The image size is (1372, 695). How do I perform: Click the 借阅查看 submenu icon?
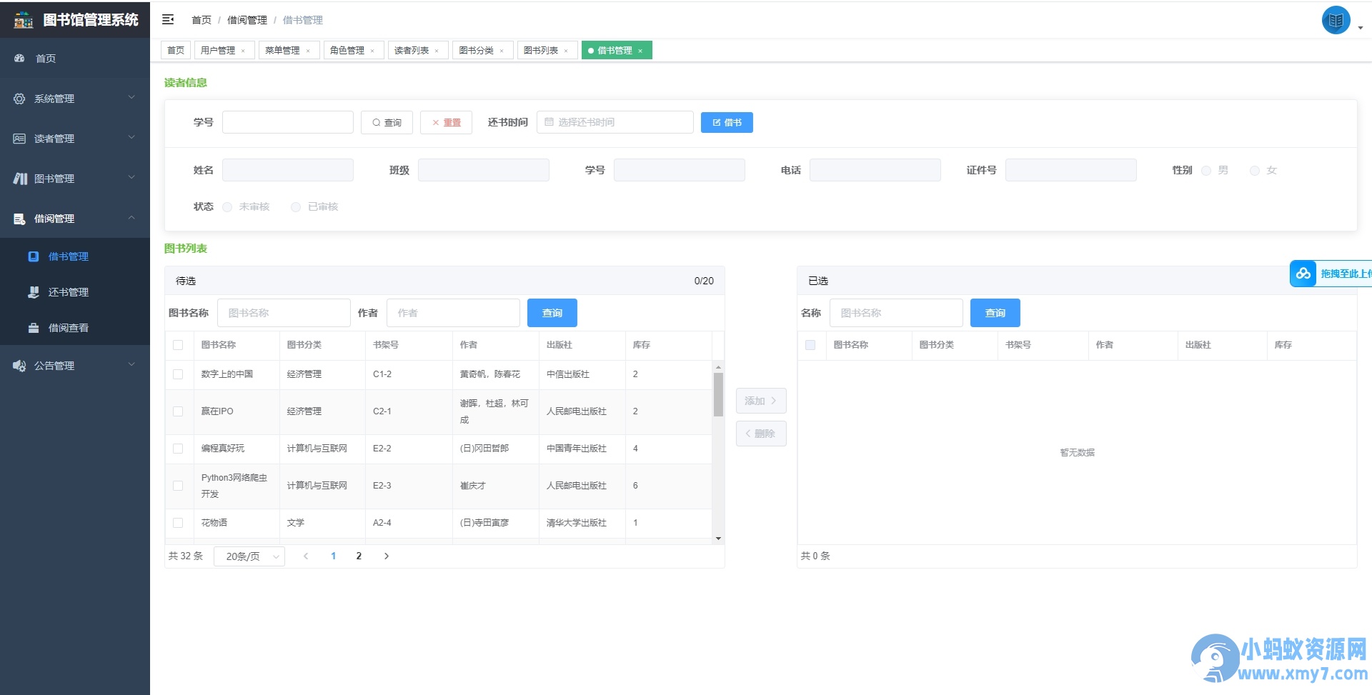pyautogui.click(x=34, y=328)
